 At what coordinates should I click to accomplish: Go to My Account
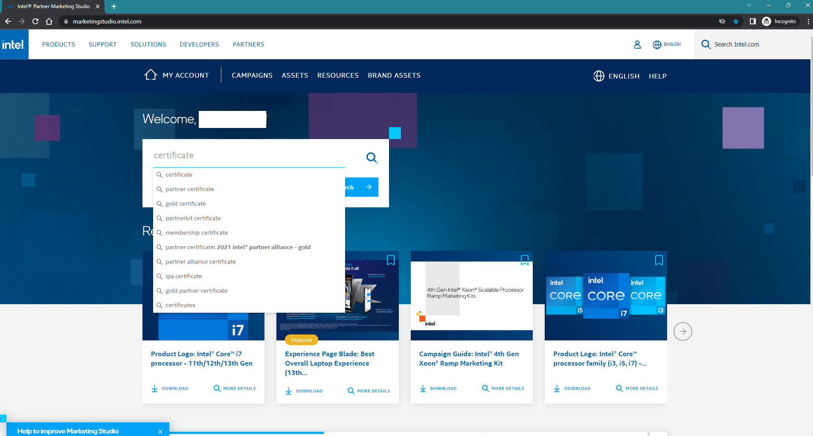pyautogui.click(x=186, y=76)
